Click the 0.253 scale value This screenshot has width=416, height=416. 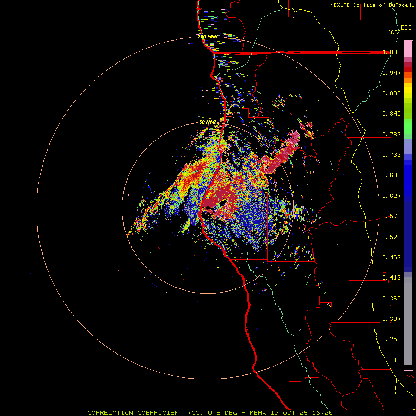click(392, 339)
